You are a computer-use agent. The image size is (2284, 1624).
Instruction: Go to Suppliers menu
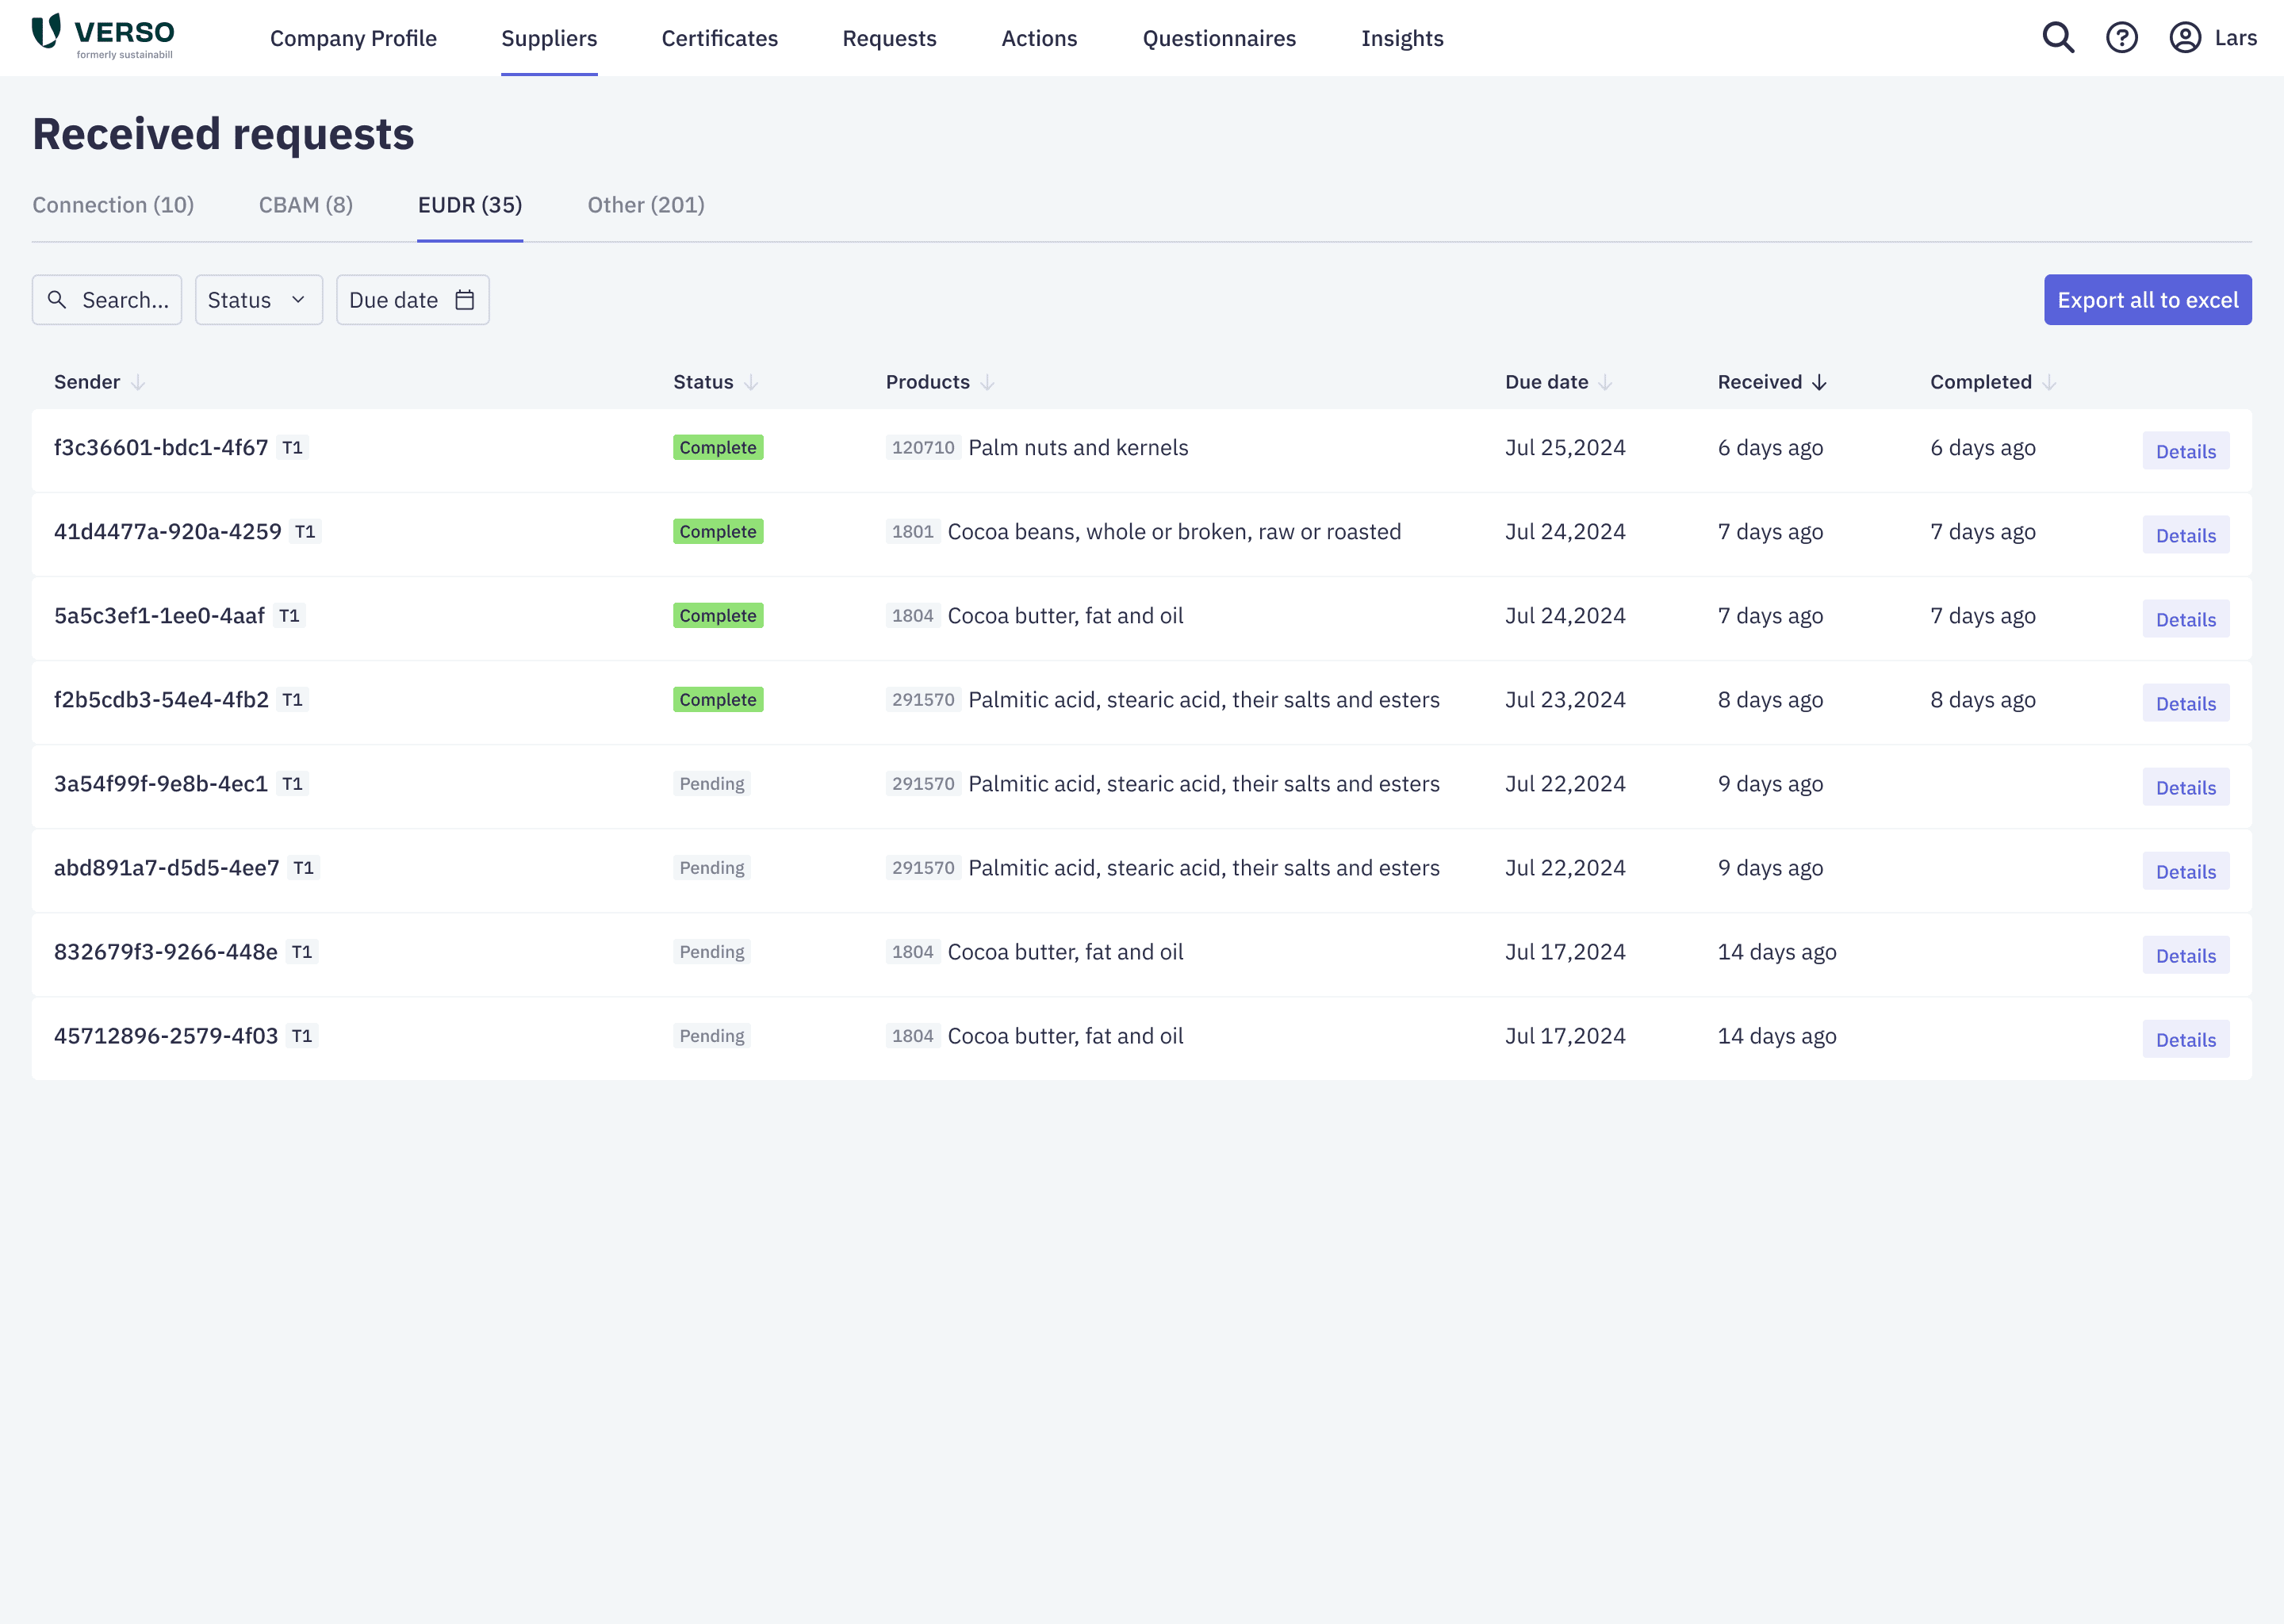(549, 38)
